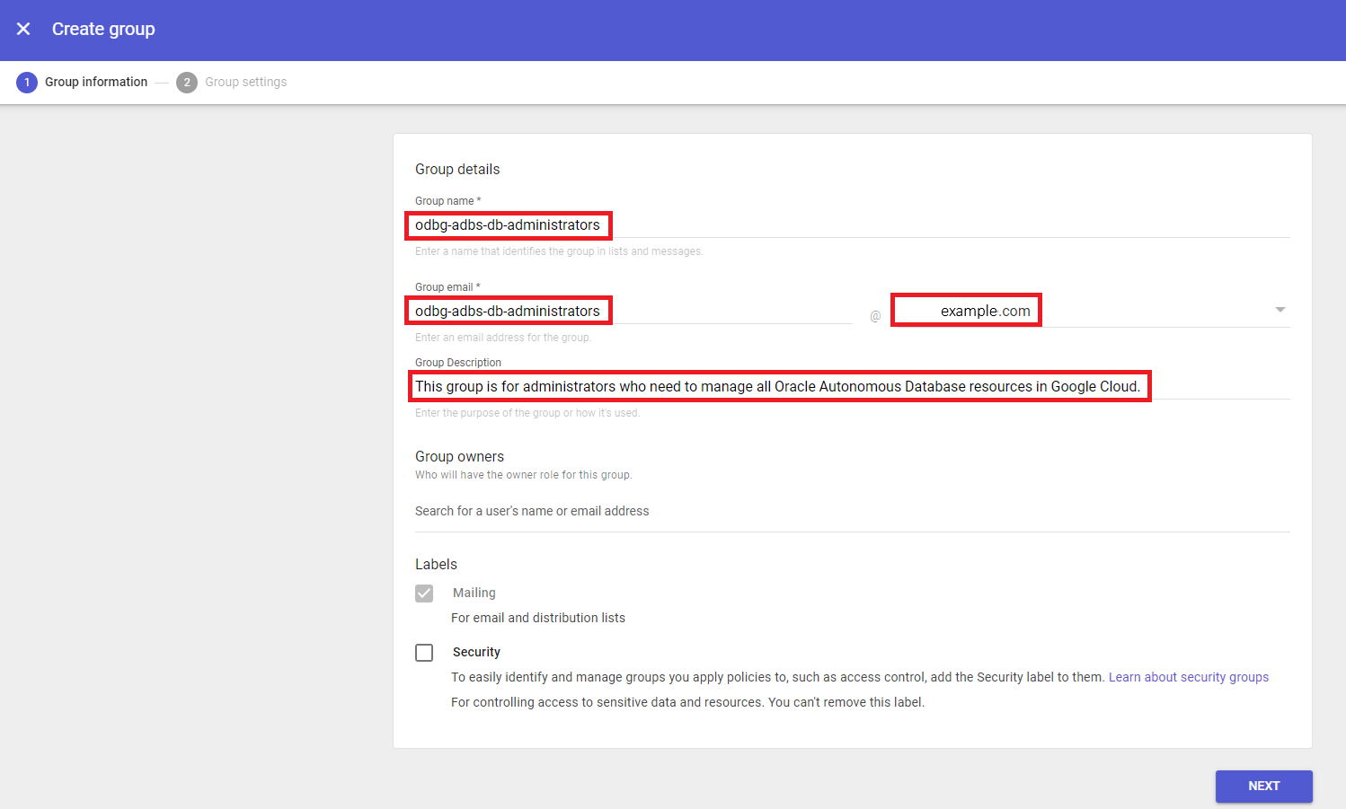Click the group owners search field

[x=533, y=510]
